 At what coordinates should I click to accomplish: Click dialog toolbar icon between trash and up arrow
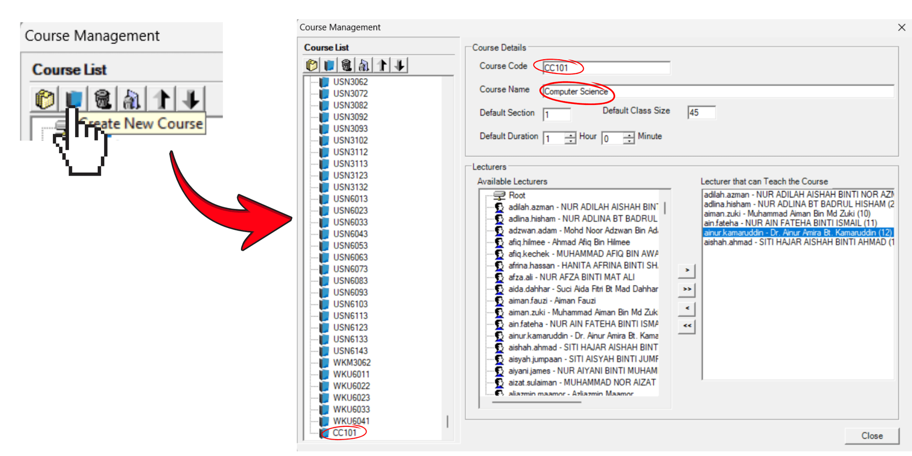[x=364, y=65]
